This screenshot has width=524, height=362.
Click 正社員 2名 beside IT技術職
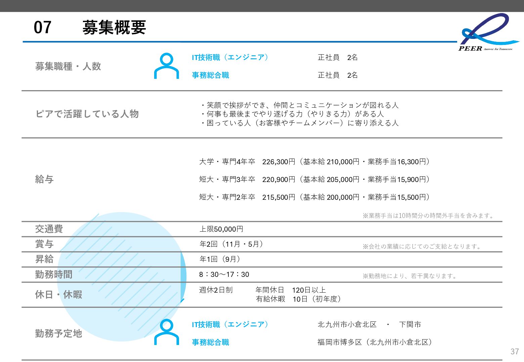(338, 57)
